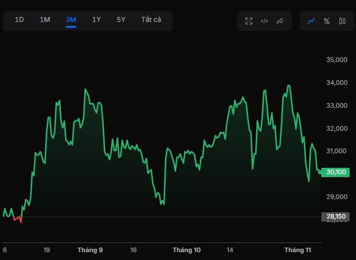Show the 5Y price history

click(x=121, y=20)
